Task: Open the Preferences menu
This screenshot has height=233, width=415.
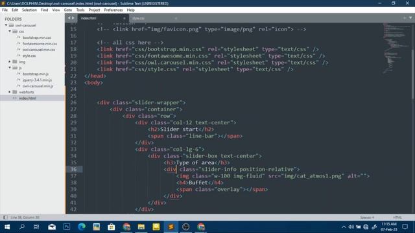Action: [x=113, y=10]
